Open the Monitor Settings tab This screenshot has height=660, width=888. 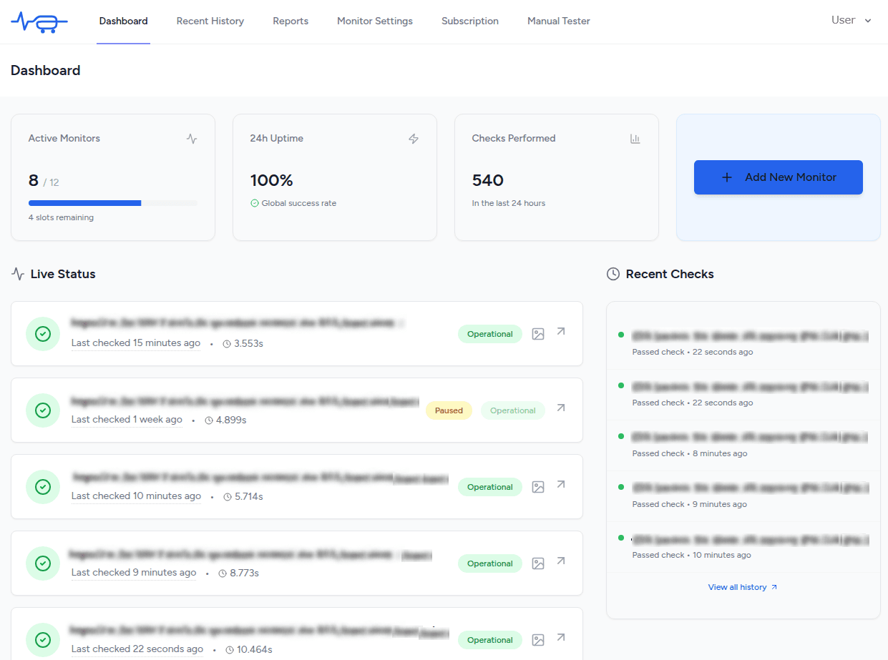click(374, 21)
